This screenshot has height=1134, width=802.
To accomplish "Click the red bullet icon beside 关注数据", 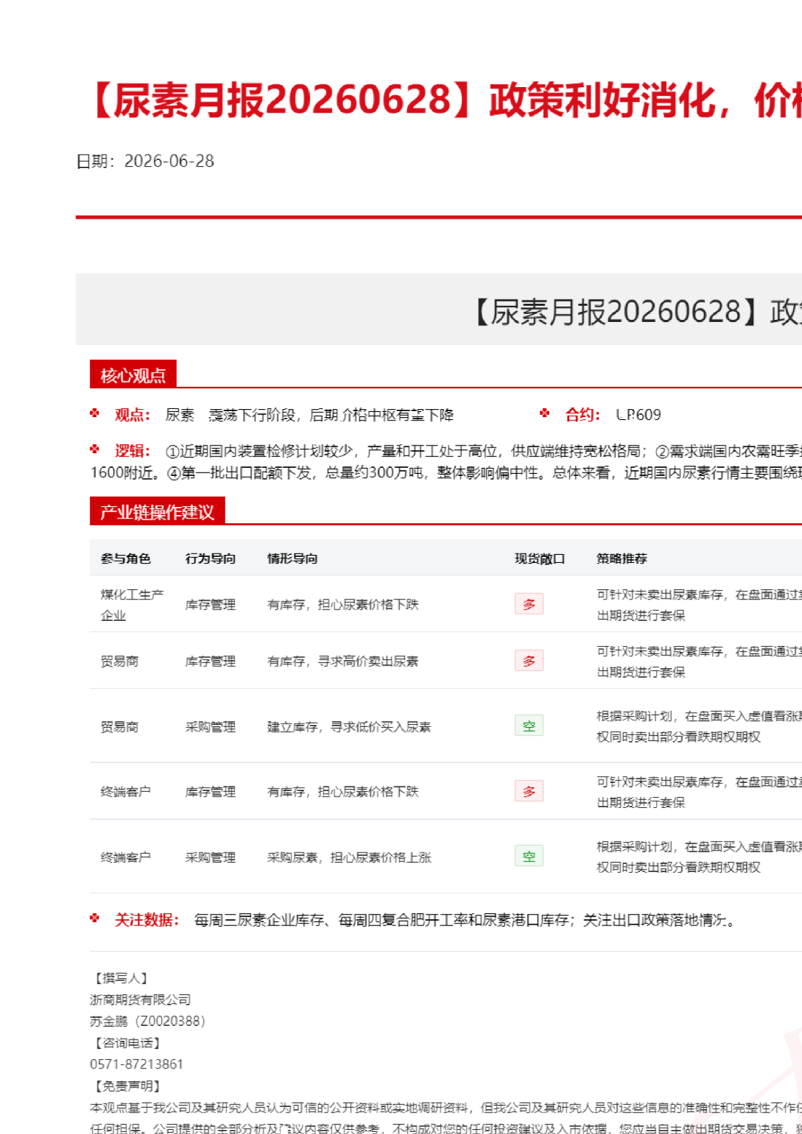I will point(95,918).
